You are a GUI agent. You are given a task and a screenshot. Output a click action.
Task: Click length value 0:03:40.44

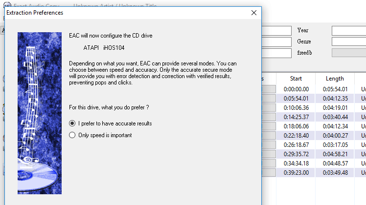tap(335, 117)
